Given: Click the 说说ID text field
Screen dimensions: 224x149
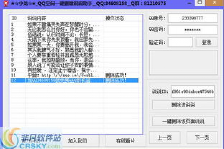Looking at the screenshot, I should [193, 92].
